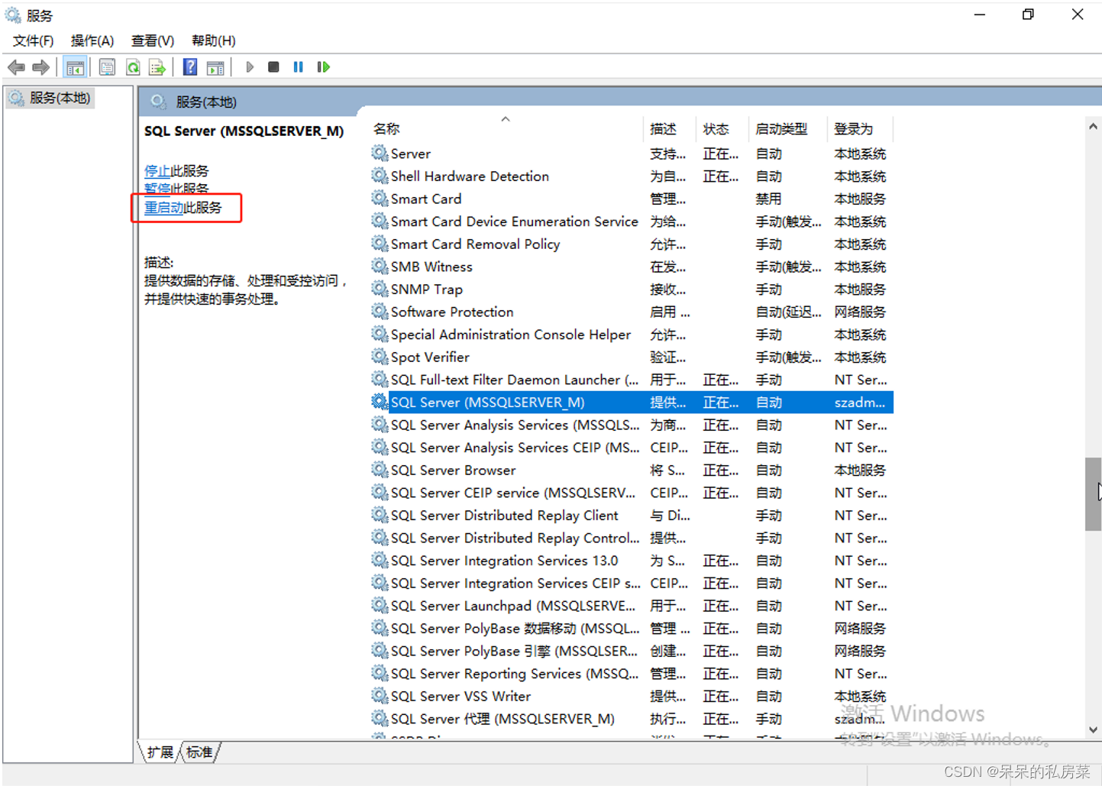Select SQL Server Reporting Services row
This screenshot has height=786, width=1102.
click(x=632, y=674)
